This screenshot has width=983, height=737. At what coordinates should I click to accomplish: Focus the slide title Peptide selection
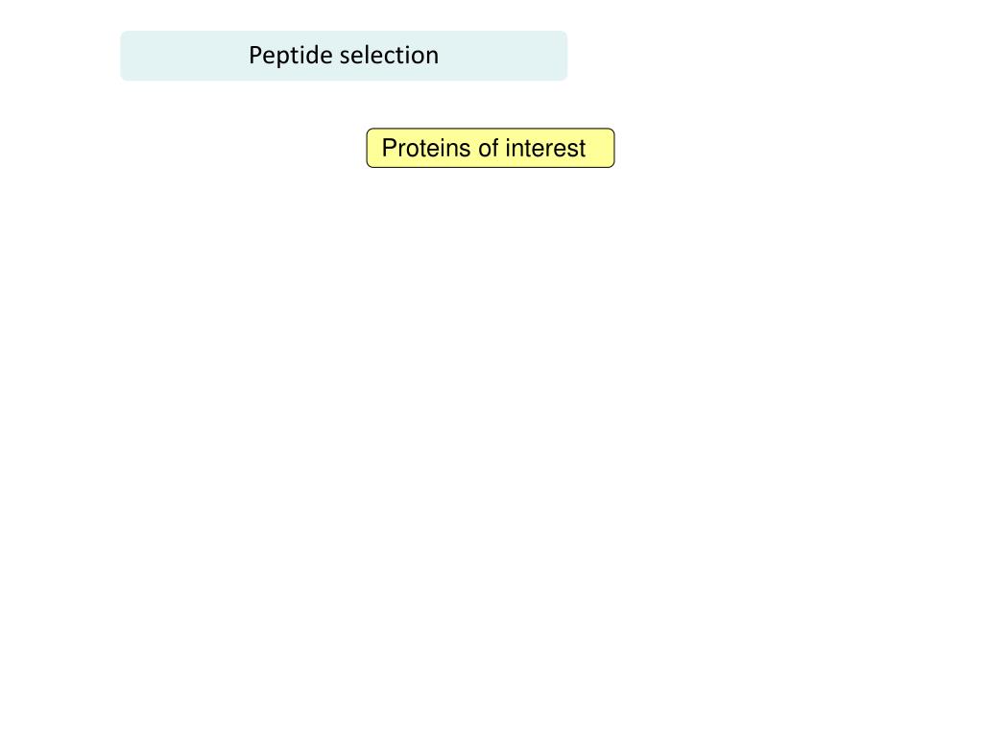[344, 56]
